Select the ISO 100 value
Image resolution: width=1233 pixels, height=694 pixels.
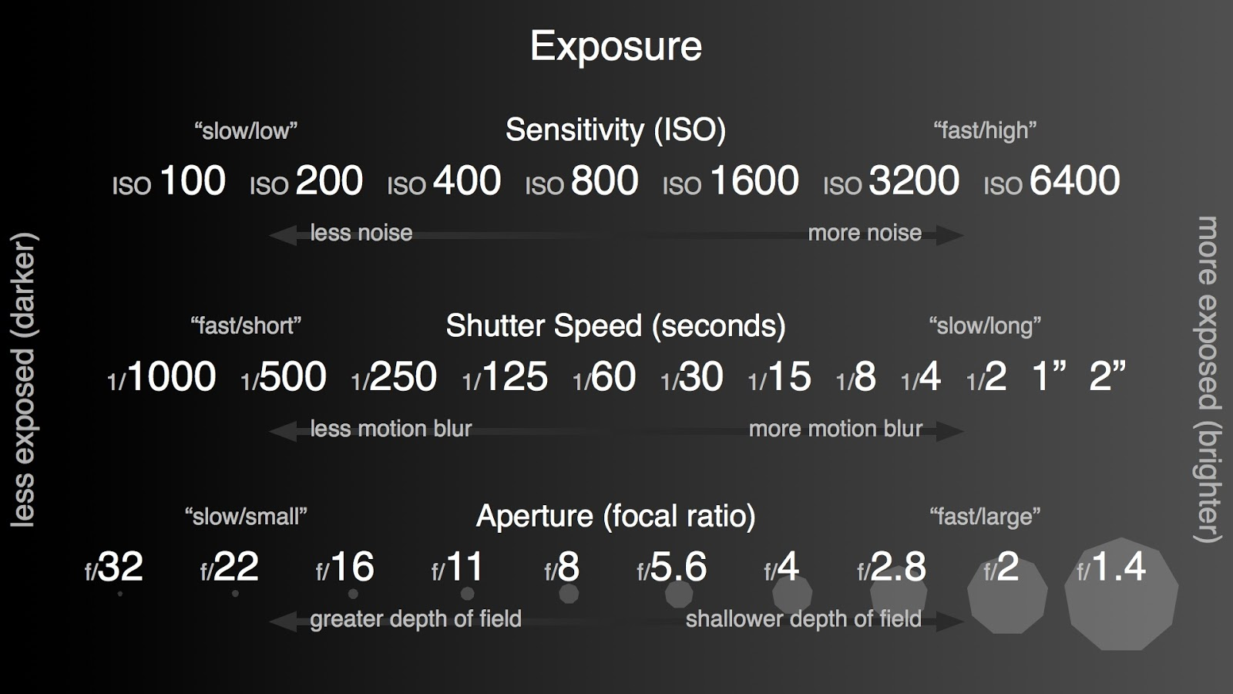click(170, 182)
